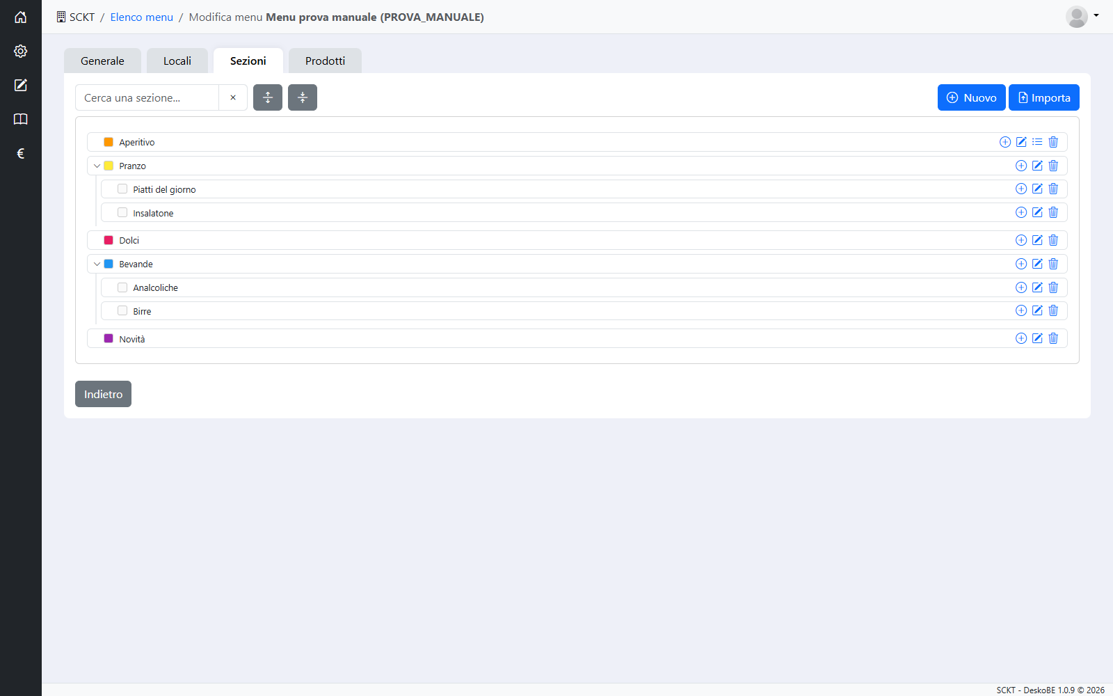Edit the Analcoliche section
Viewport: 1113px width, 696px height.
1037,287
